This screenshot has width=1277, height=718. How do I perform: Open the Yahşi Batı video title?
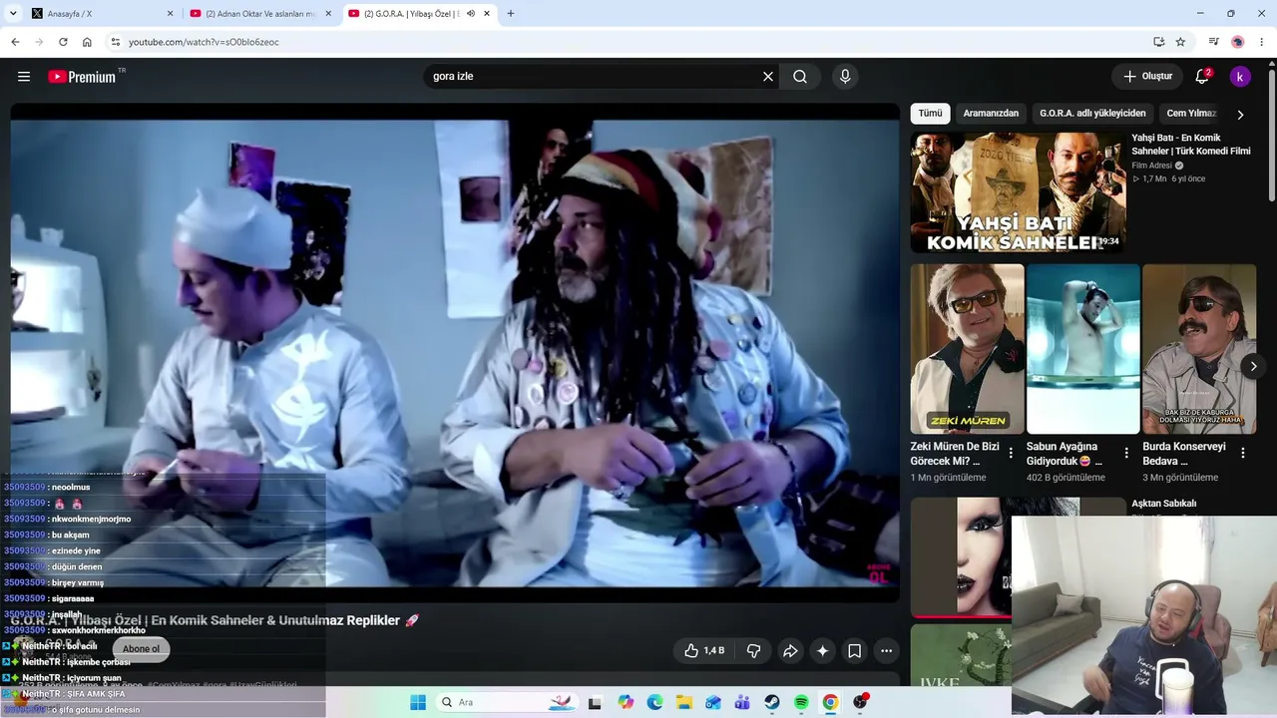click(x=1191, y=145)
